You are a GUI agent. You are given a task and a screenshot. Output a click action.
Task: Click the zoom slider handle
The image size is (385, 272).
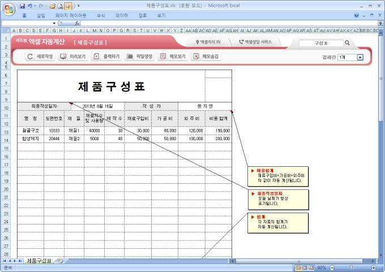point(352,267)
